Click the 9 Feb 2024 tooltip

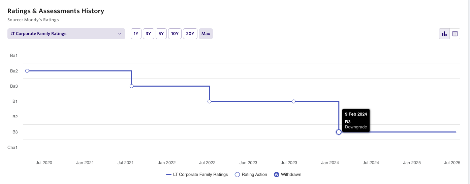pyautogui.click(x=356, y=121)
